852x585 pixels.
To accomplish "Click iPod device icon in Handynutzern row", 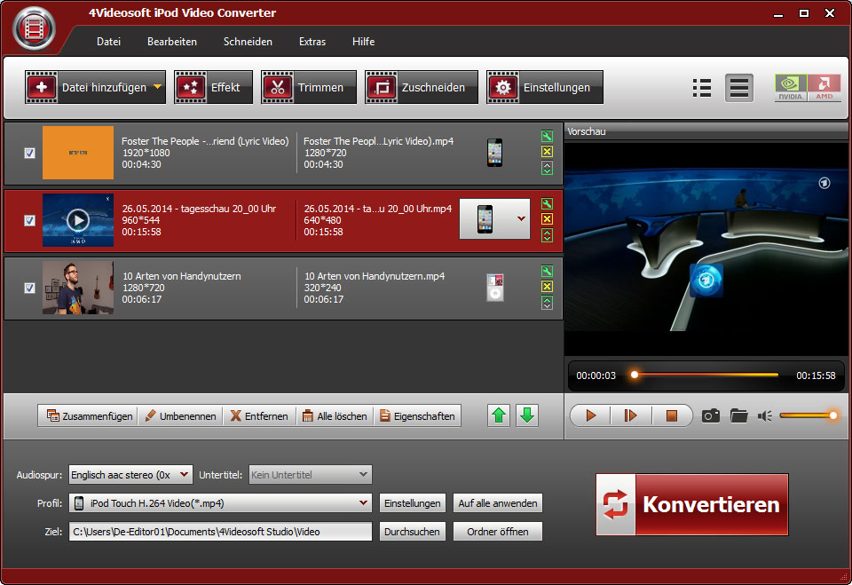I will click(x=495, y=288).
